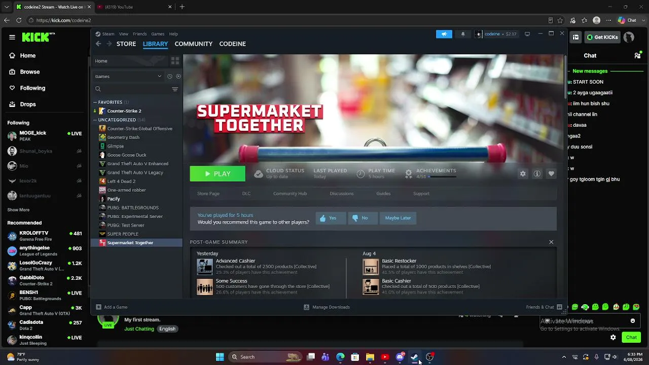Screen dimensions: 649x365
Task: Open the Guides link
Action: click(383, 194)
